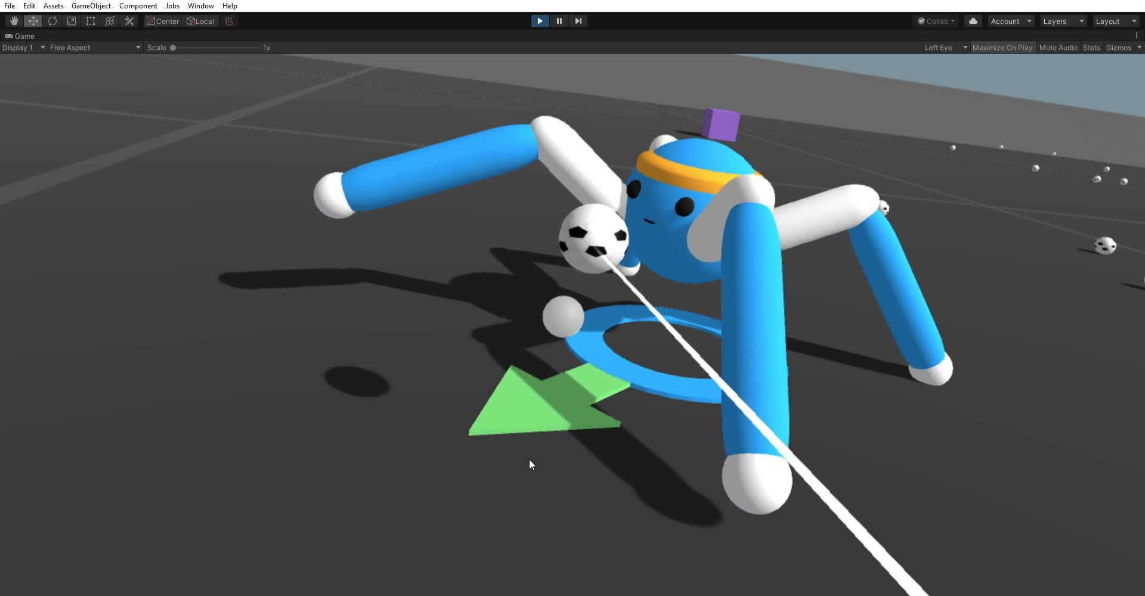This screenshot has width=1145, height=596.
Task: Enable Mute Audio for the Game view
Action: tap(1058, 47)
